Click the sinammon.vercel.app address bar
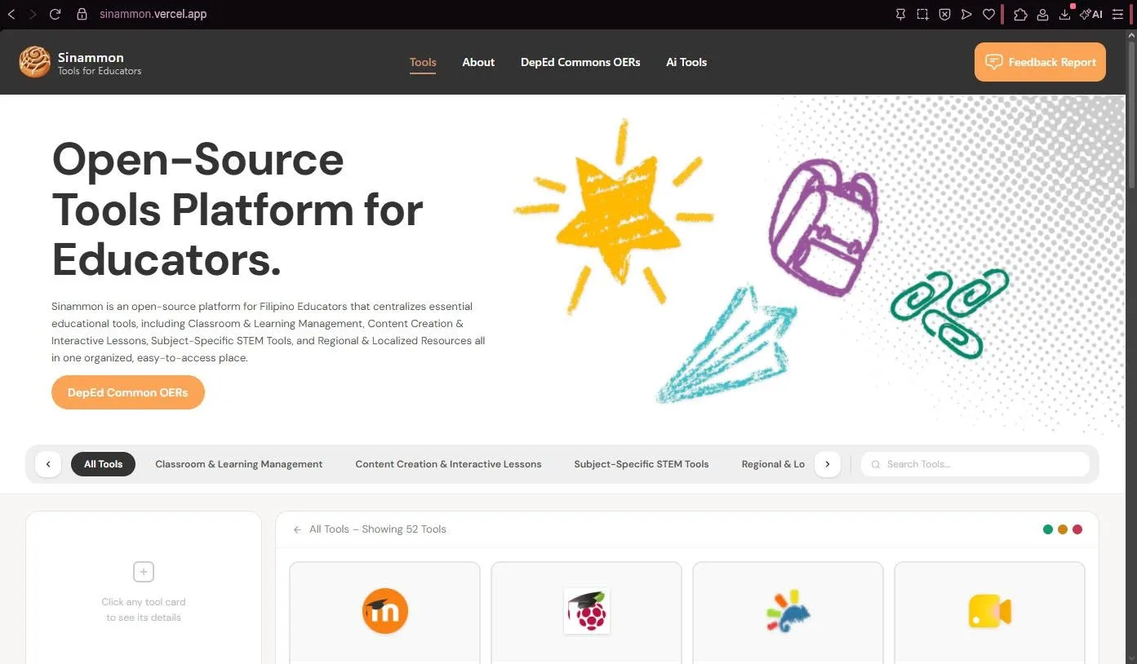The image size is (1137, 664). click(x=153, y=14)
